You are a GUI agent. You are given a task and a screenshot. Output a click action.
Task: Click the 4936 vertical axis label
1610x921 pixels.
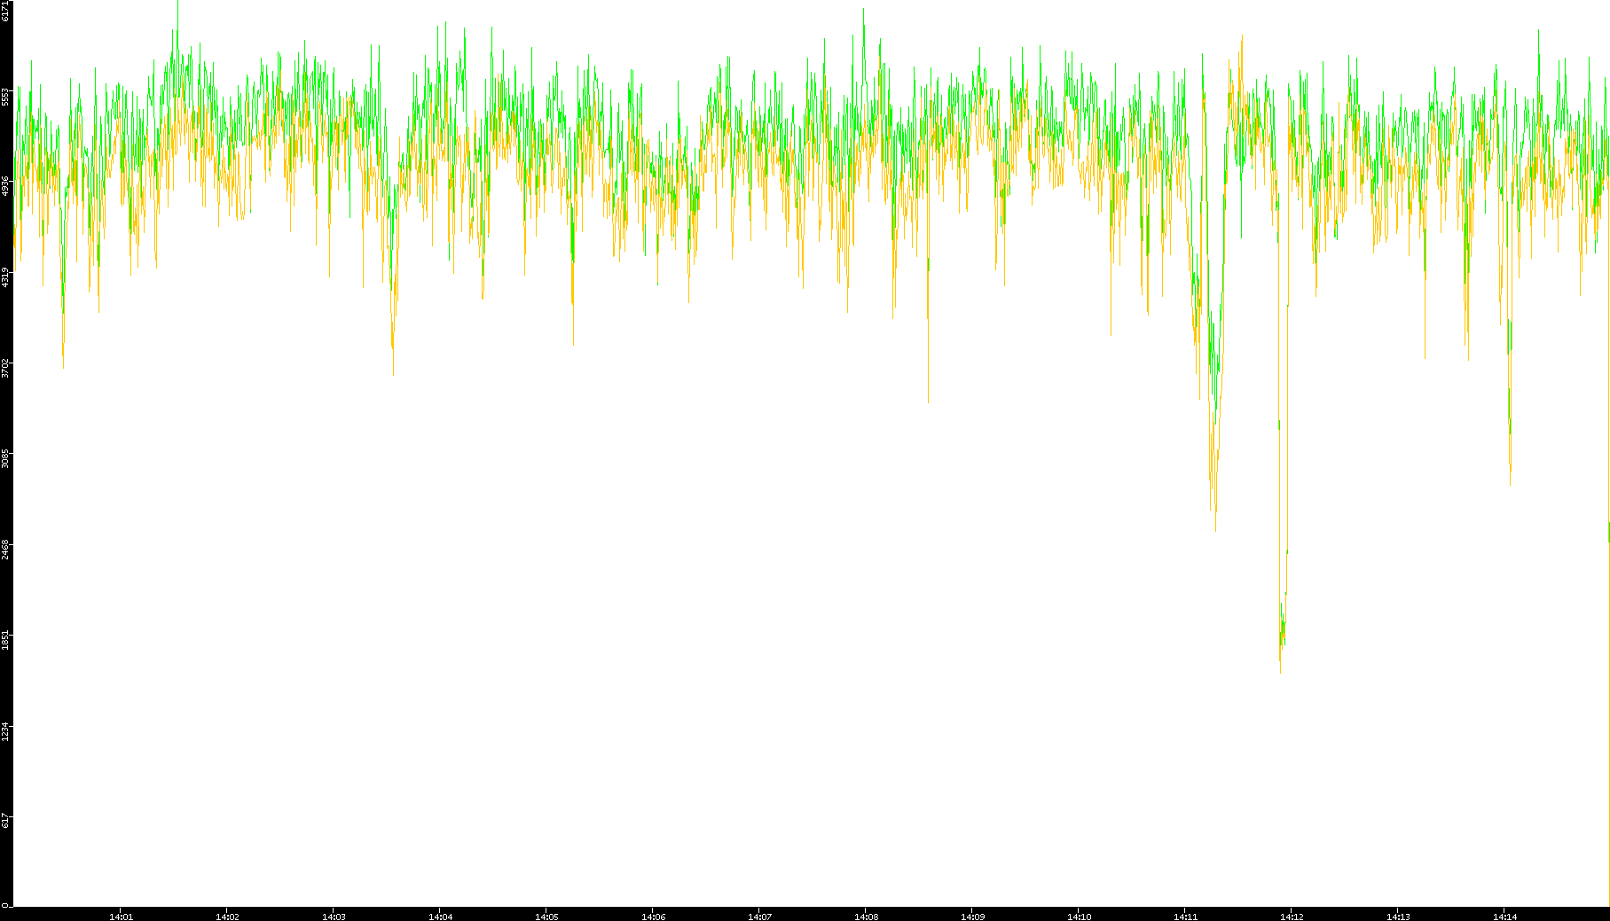pyautogui.click(x=6, y=186)
